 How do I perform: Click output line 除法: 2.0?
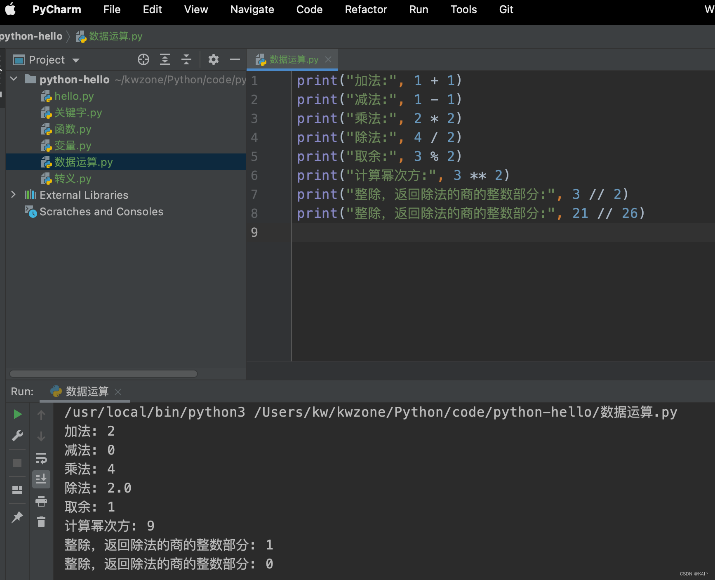pyautogui.click(x=98, y=488)
